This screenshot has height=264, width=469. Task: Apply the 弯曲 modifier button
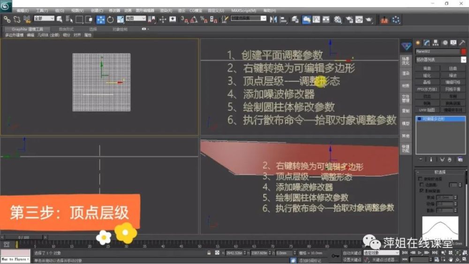427,68
